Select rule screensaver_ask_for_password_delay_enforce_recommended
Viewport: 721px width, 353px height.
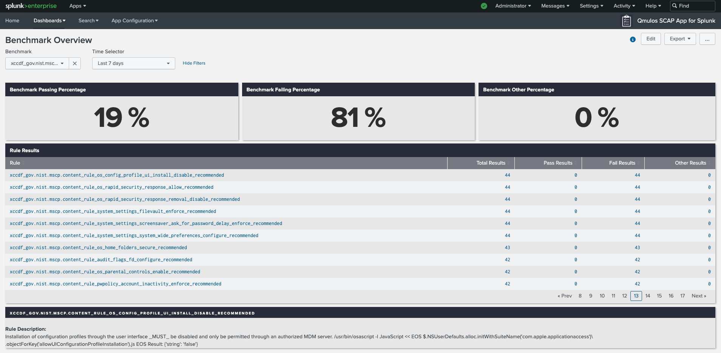pyautogui.click(x=146, y=224)
